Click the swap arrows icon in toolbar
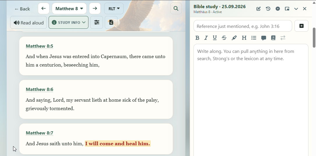 [283, 38]
